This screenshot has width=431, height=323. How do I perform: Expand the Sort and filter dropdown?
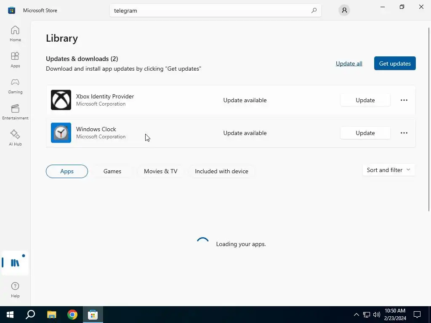coord(388,170)
